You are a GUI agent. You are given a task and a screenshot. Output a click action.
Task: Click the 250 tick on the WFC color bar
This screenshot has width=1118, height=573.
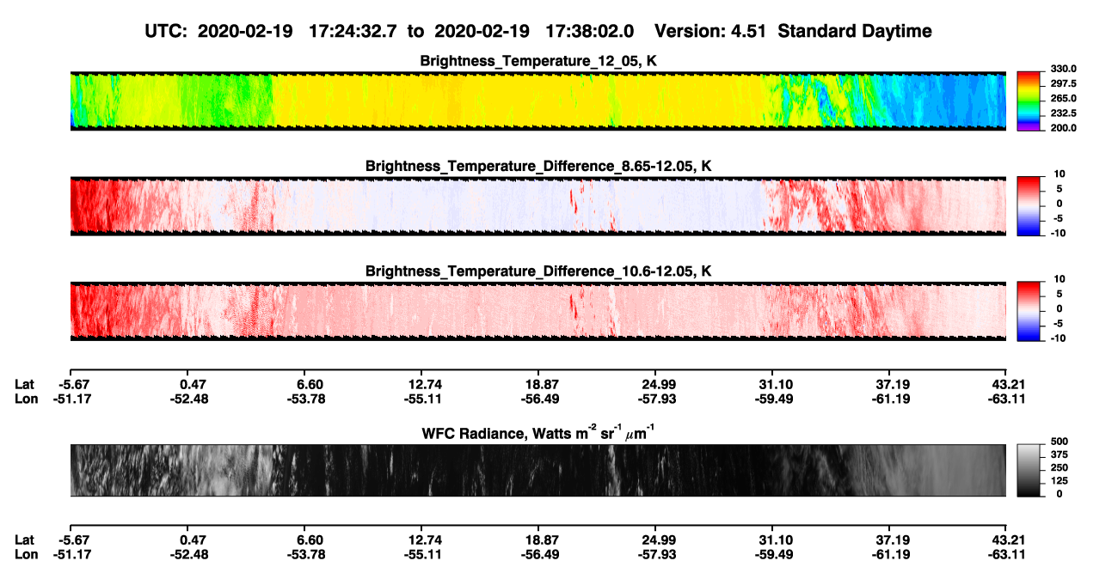coord(1060,468)
